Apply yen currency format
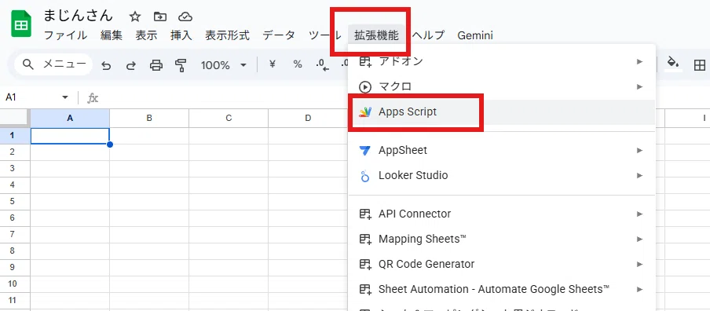Screen dimensions: 710x311 pyautogui.click(x=273, y=64)
